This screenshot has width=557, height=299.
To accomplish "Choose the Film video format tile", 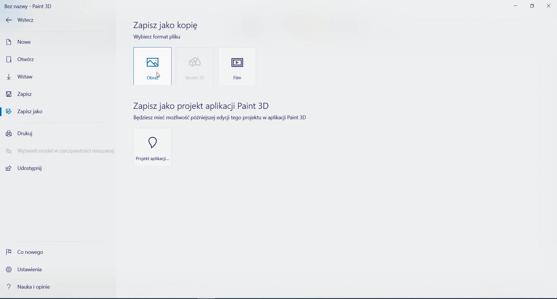I will pos(237,66).
